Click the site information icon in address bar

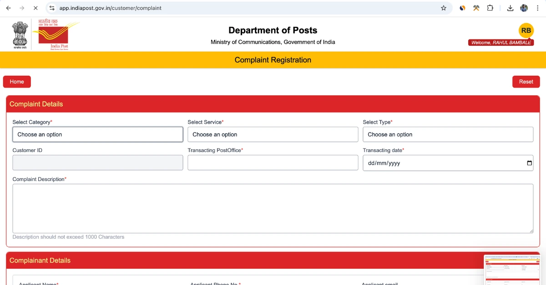52,8
